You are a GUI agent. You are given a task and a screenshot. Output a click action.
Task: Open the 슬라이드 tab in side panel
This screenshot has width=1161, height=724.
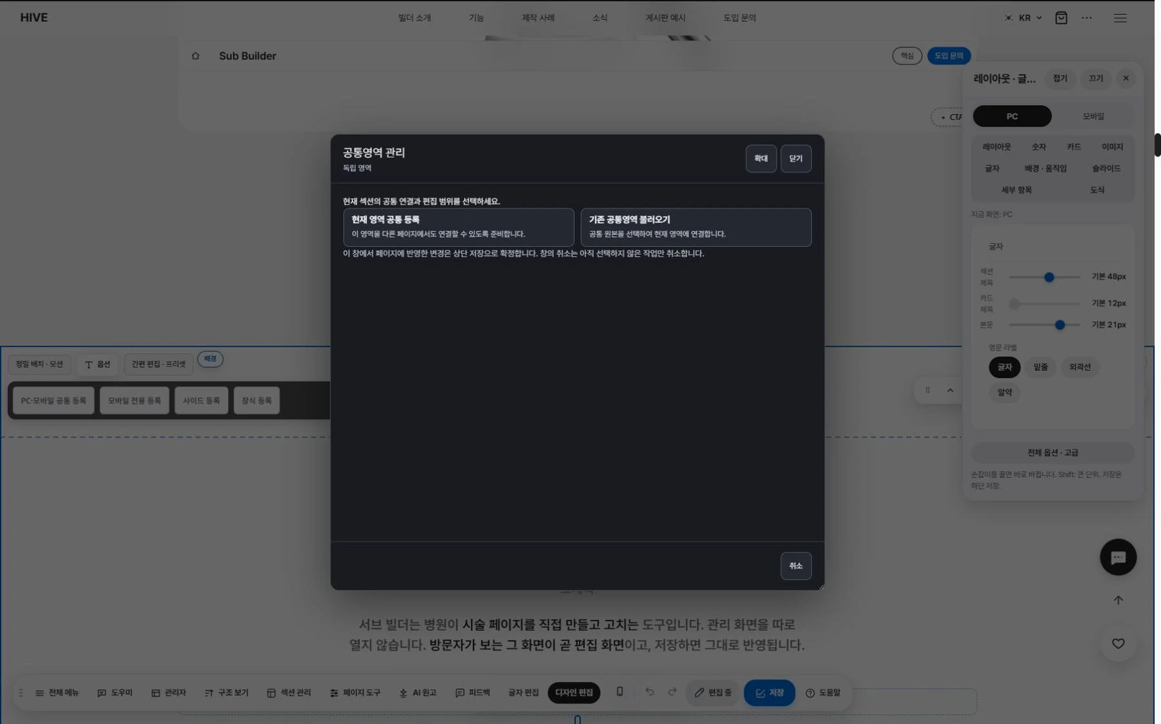tap(1106, 168)
